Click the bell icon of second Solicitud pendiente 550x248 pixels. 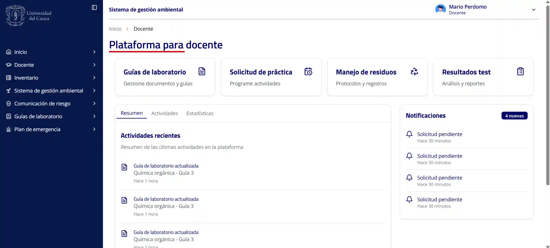click(409, 156)
